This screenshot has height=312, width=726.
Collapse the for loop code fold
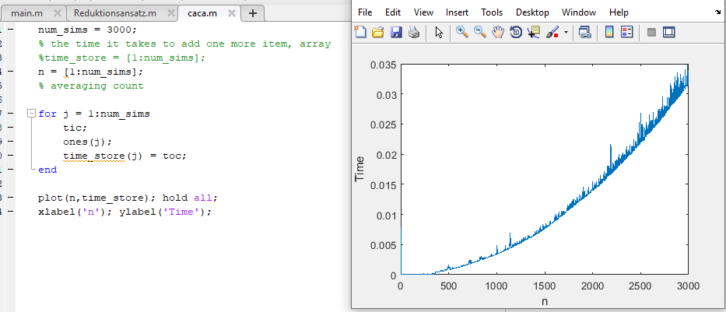point(30,114)
